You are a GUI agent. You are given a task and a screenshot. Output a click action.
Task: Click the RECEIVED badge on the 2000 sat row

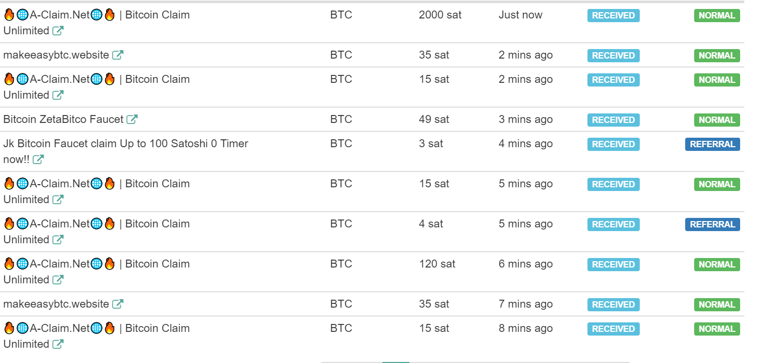(x=613, y=15)
